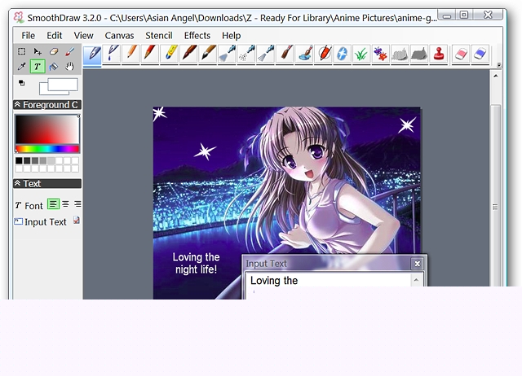Click the checkmark page icon beside Input Text
The width and height of the screenshot is (522, 376).
pos(77,221)
